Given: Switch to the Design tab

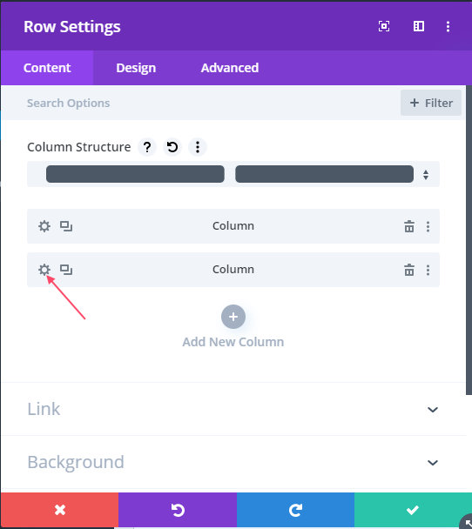Looking at the screenshot, I should point(136,68).
